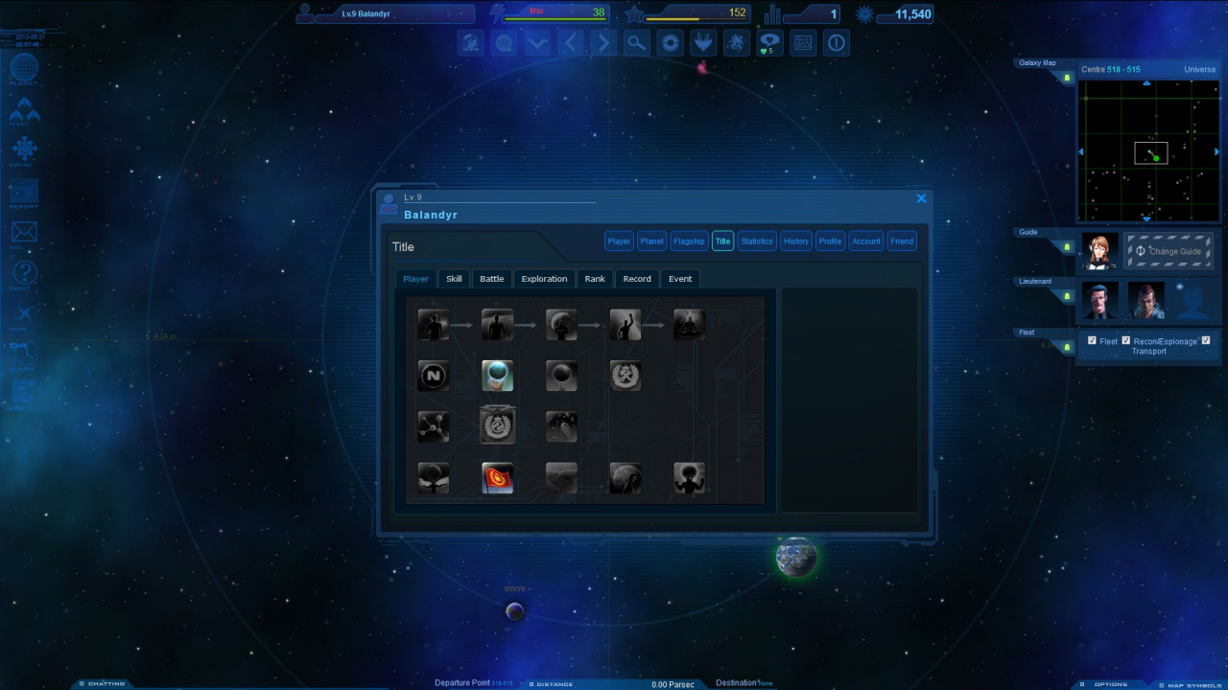Open the Quest question-mark icon
Image resolution: width=1228 pixels, height=690 pixels.
tap(24, 275)
